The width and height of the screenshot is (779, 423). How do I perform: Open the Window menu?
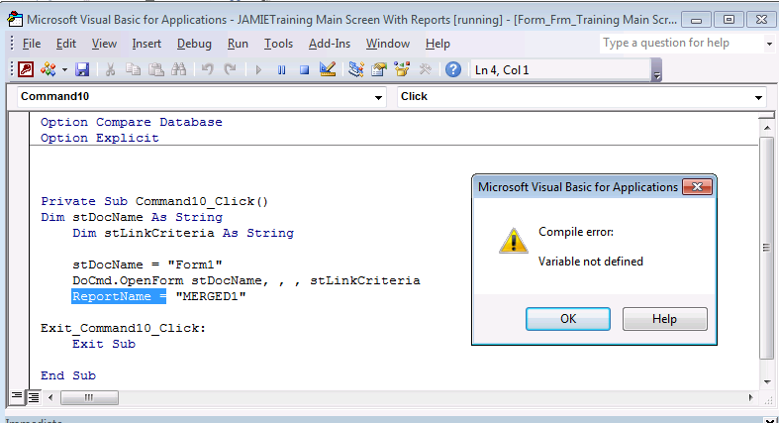[x=388, y=44]
